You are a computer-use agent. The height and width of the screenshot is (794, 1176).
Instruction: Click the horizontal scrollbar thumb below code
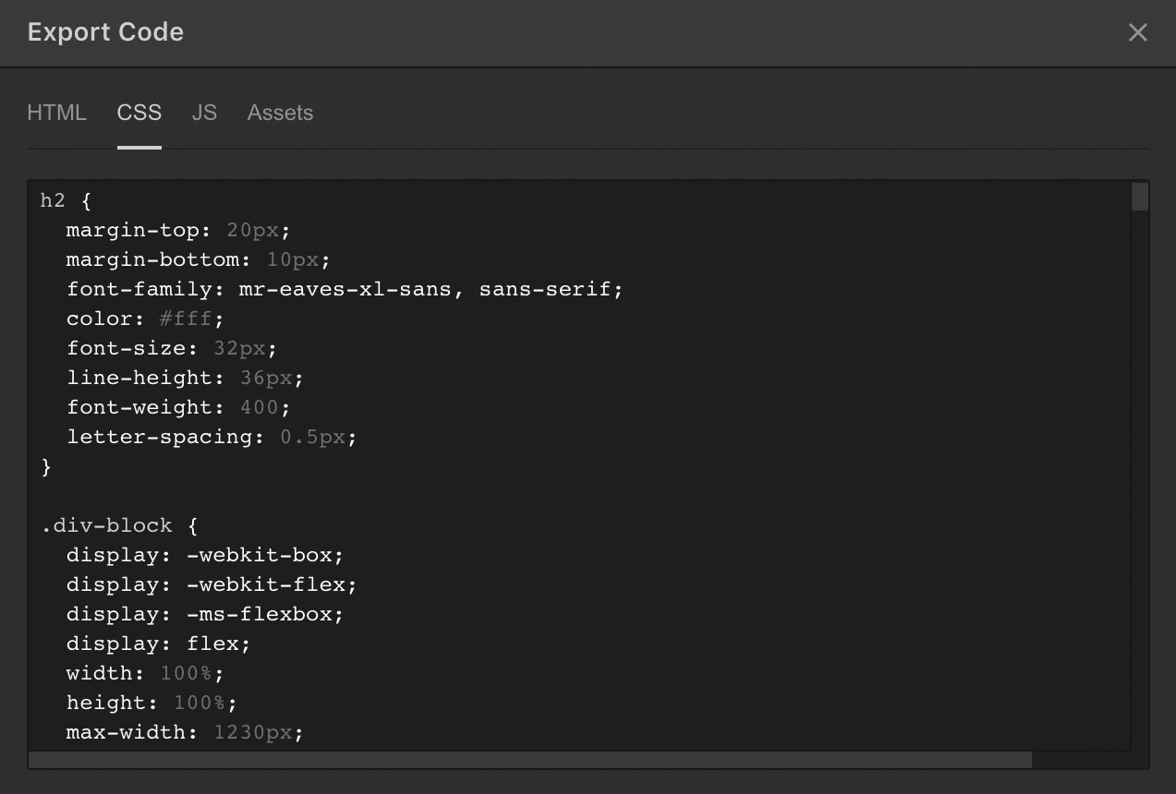tap(530, 760)
